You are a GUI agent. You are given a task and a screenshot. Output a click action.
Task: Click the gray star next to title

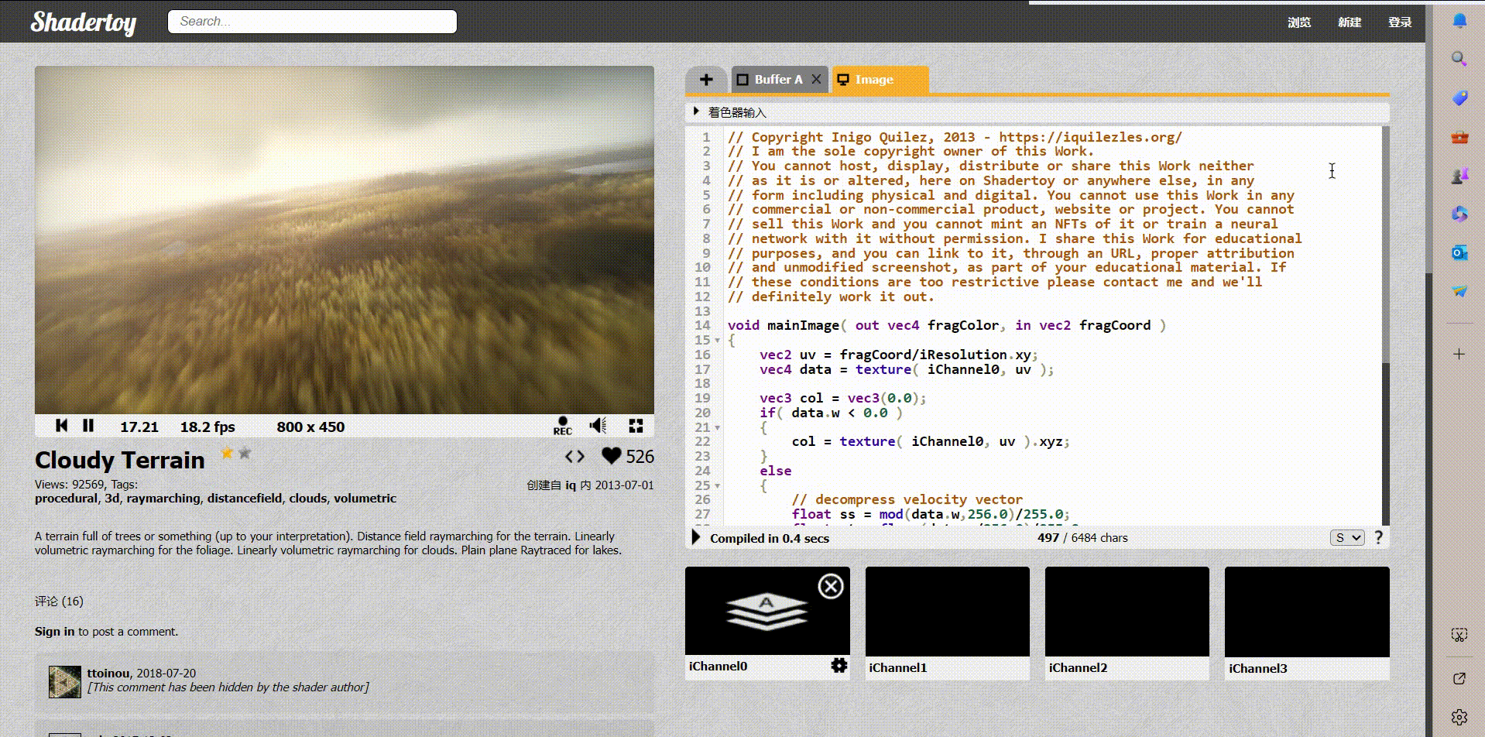point(245,454)
